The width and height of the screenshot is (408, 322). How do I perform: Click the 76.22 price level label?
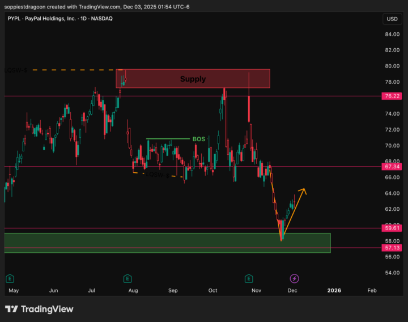392,96
